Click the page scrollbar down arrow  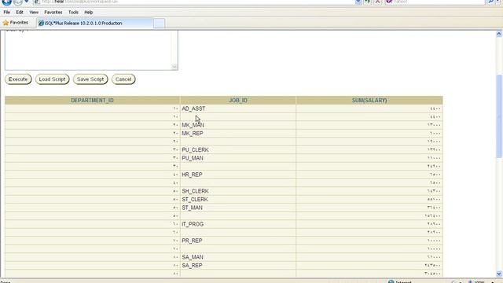pyautogui.click(x=499, y=274)
